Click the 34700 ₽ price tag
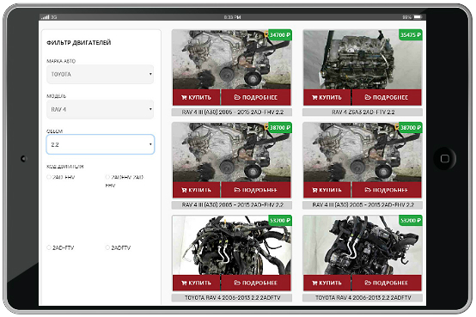Image resolution: width=476 pixels, height=317 pixels. pos(279,35)
